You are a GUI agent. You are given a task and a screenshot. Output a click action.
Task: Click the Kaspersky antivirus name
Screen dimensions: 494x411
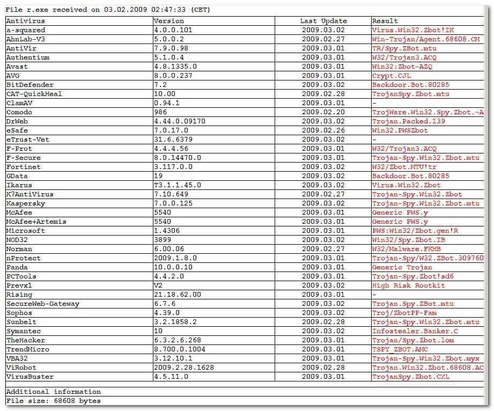pos(26,203)
